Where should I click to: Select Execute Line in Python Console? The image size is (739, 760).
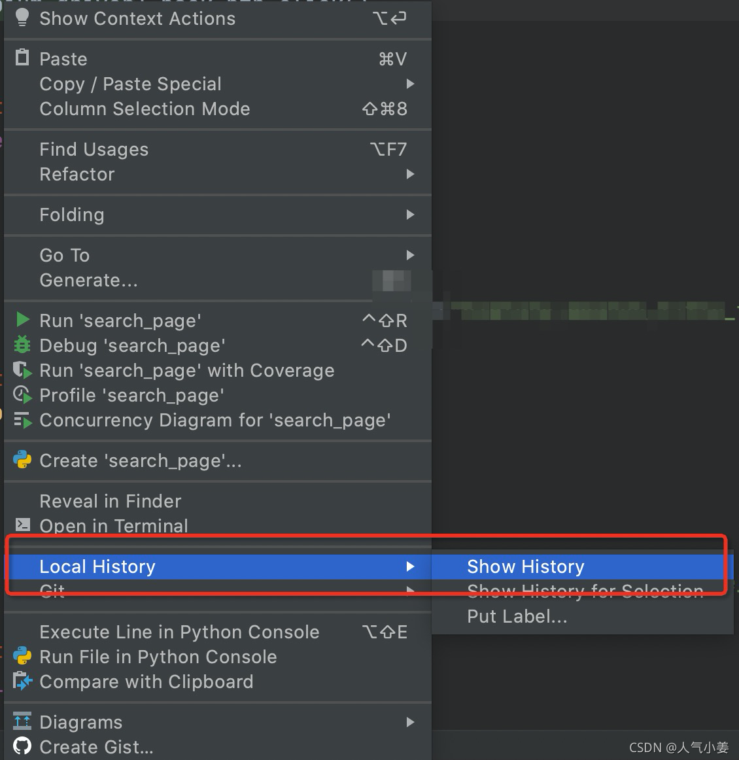179,632
